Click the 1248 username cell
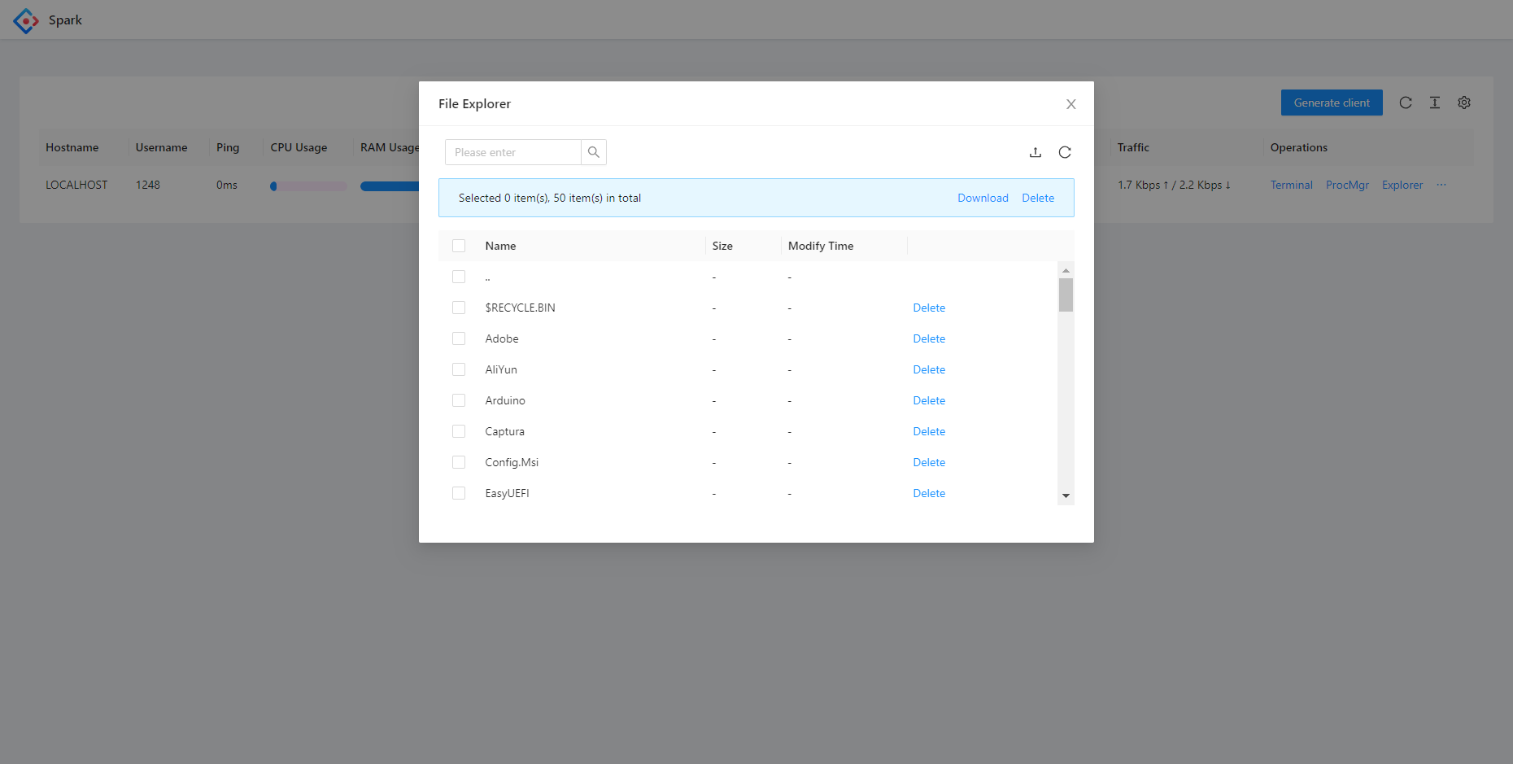Image resolution: width=1513 pixels, height=764 pixels. tap(147, 185)
